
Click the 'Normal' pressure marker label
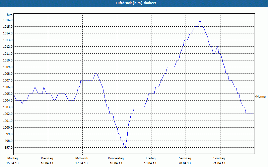[261, 97]
